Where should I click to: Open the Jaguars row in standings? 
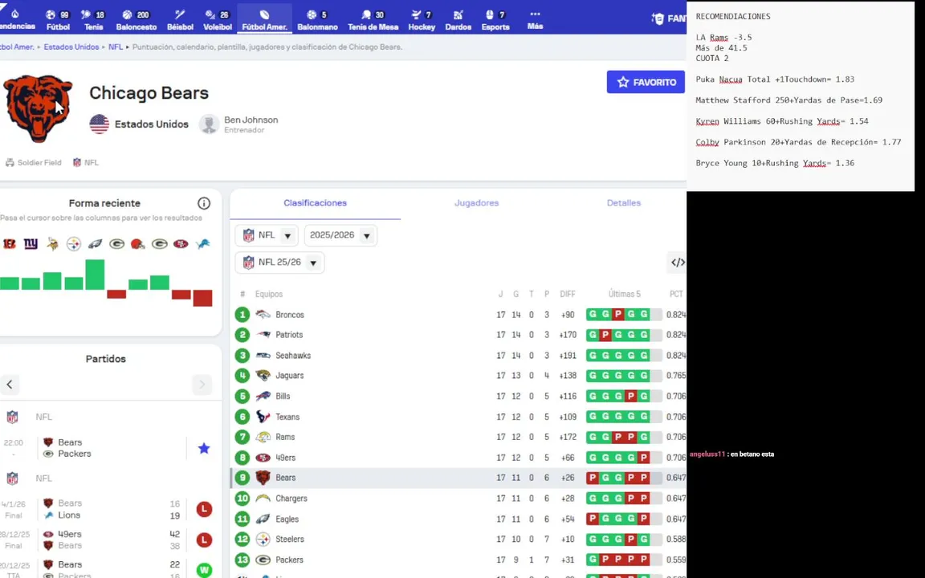coord(458,375)
